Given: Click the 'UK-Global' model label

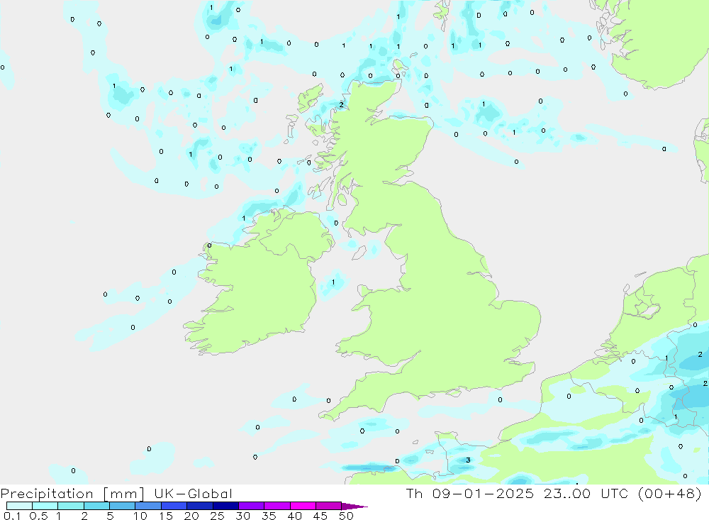Looking at the screenshot, I should (193, 493).
